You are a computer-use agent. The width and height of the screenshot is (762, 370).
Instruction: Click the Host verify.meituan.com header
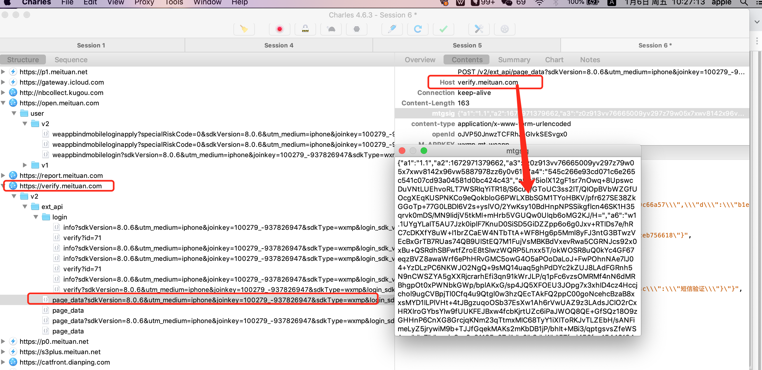479,82
